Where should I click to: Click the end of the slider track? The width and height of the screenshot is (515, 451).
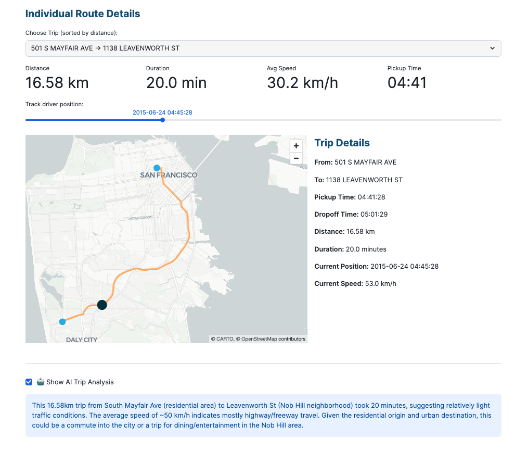click(499, 120)
